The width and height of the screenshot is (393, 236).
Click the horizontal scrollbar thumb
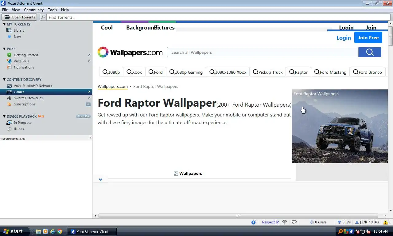[x=238, y=216]
